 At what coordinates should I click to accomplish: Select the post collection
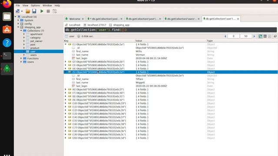click(x=33, y=45)
